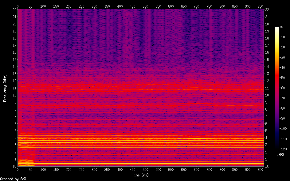
Task: Click the "Created by SoX" text
Action: (13, 179)
